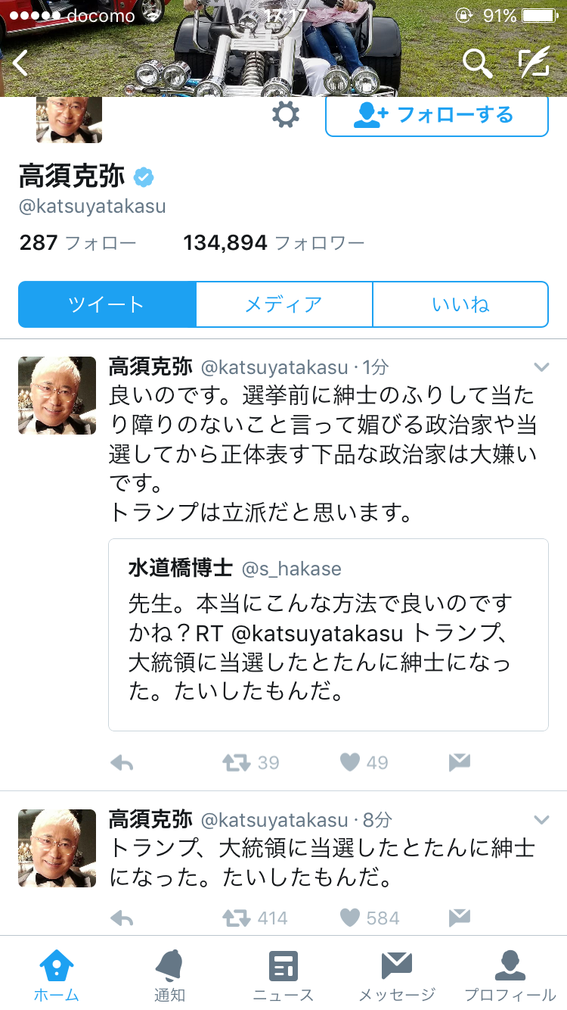Switch to the メディア tab
Image resolution: width=567 pixels, height=1010 pixels.
tap(284, 304)
